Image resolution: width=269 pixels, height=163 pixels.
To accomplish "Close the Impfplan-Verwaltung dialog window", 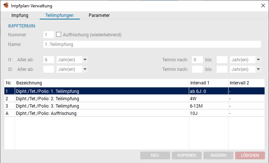I will click(263, 6).
